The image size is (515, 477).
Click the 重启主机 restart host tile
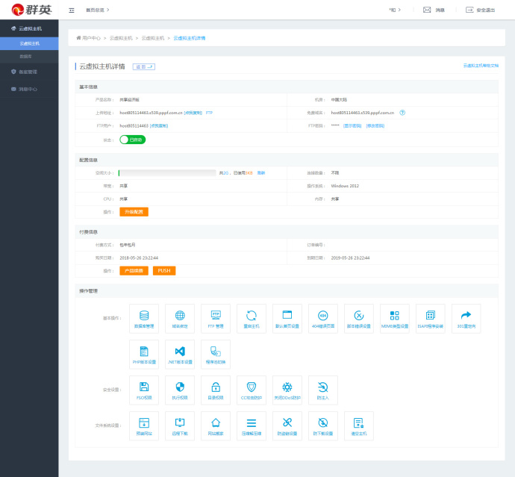point(252,319)
